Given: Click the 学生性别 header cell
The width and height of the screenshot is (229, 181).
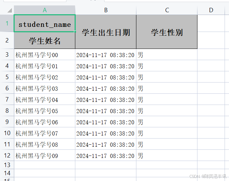Looking at the screenshot, I should pos(167,32).
